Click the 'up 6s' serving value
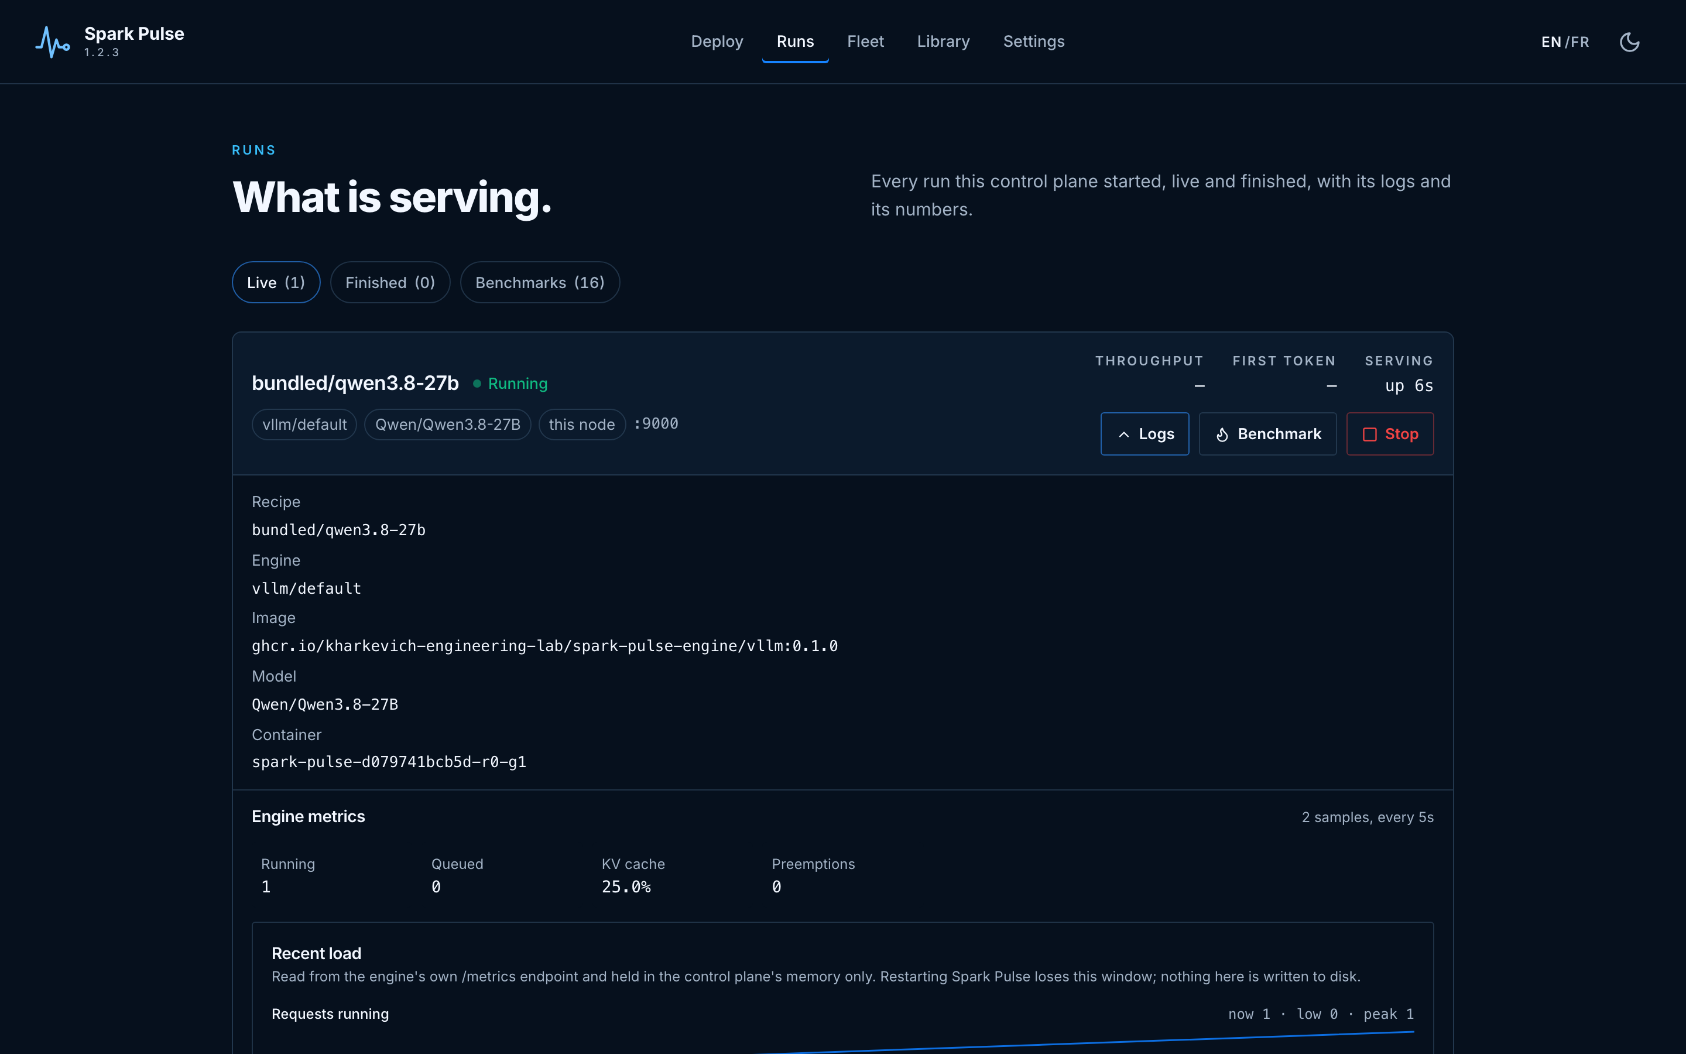The width and height of the screenshot is (1686, 1054). point(1409,386)
